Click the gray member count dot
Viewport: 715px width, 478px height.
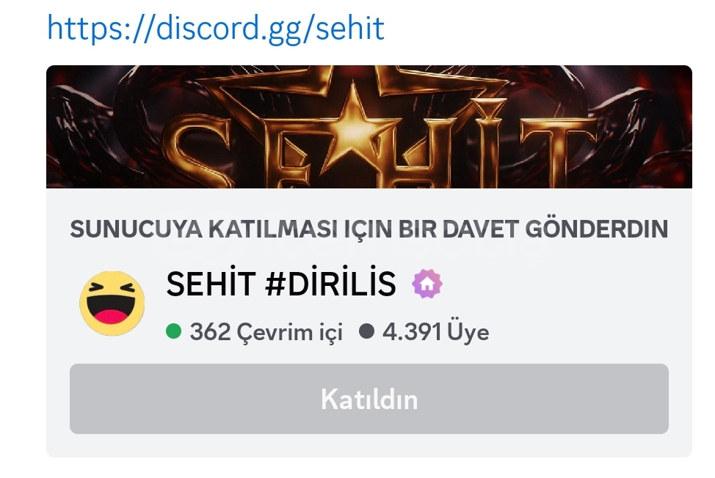tap(366, 331)
